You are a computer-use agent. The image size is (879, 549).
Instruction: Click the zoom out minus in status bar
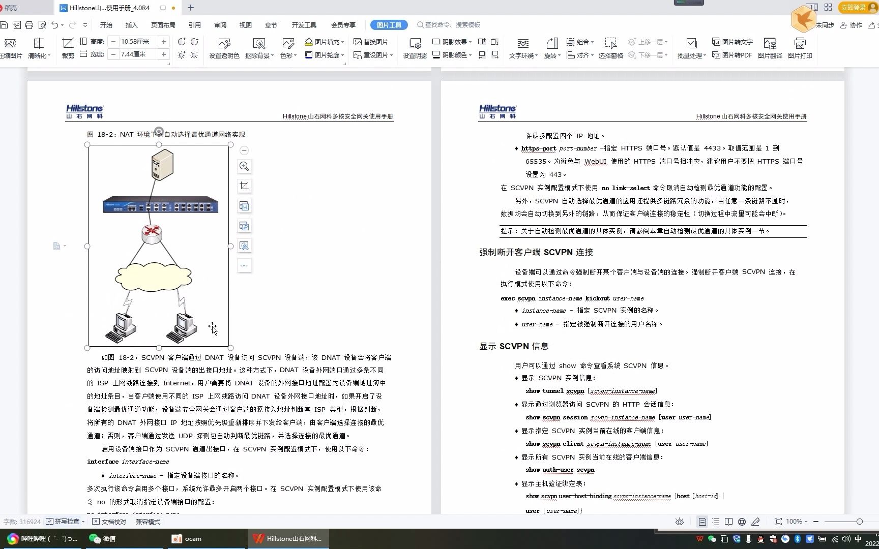tap(816, 522)
